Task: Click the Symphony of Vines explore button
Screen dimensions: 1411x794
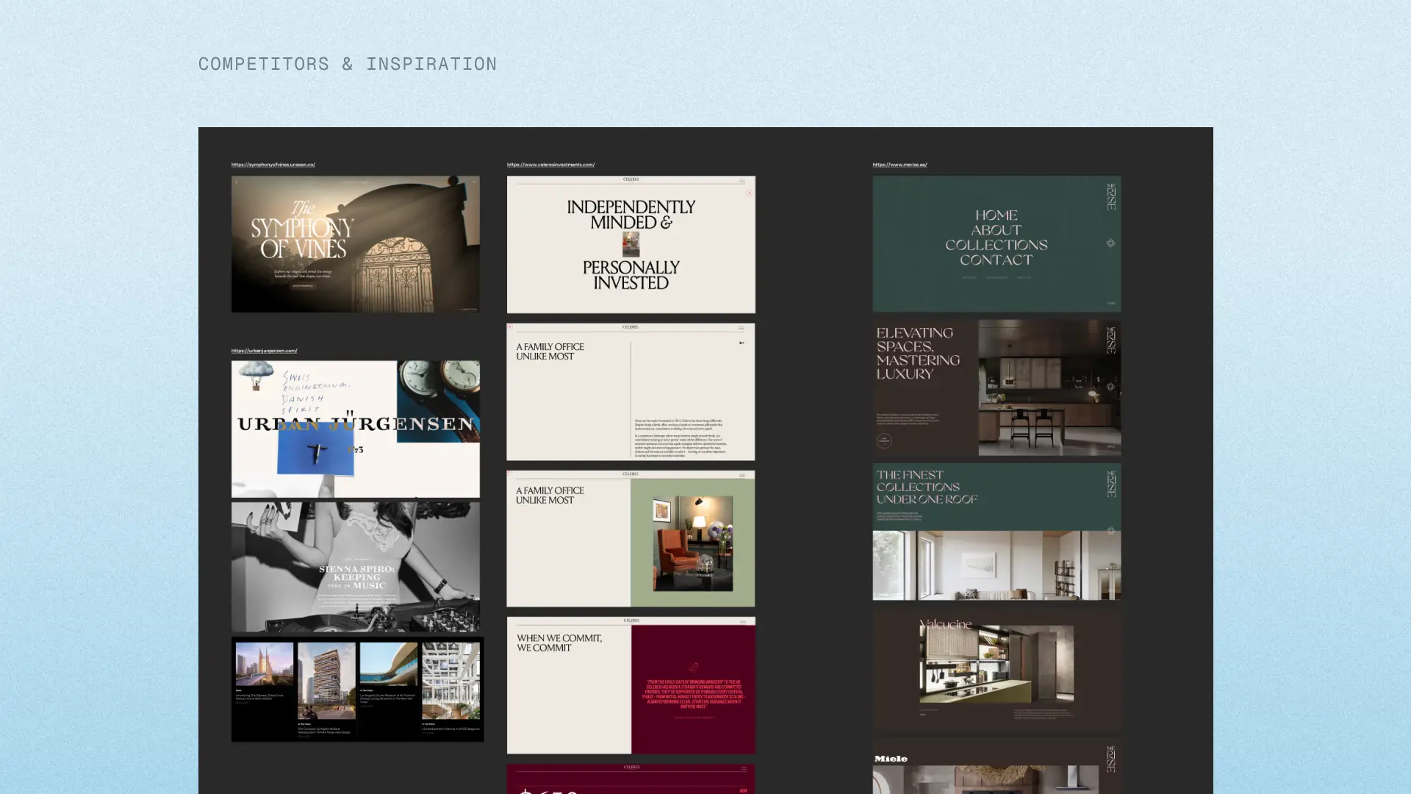Action: 302,286
